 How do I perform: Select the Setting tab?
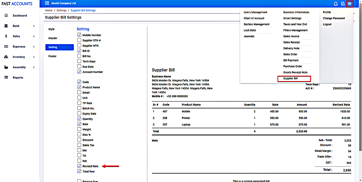(59, 47)
